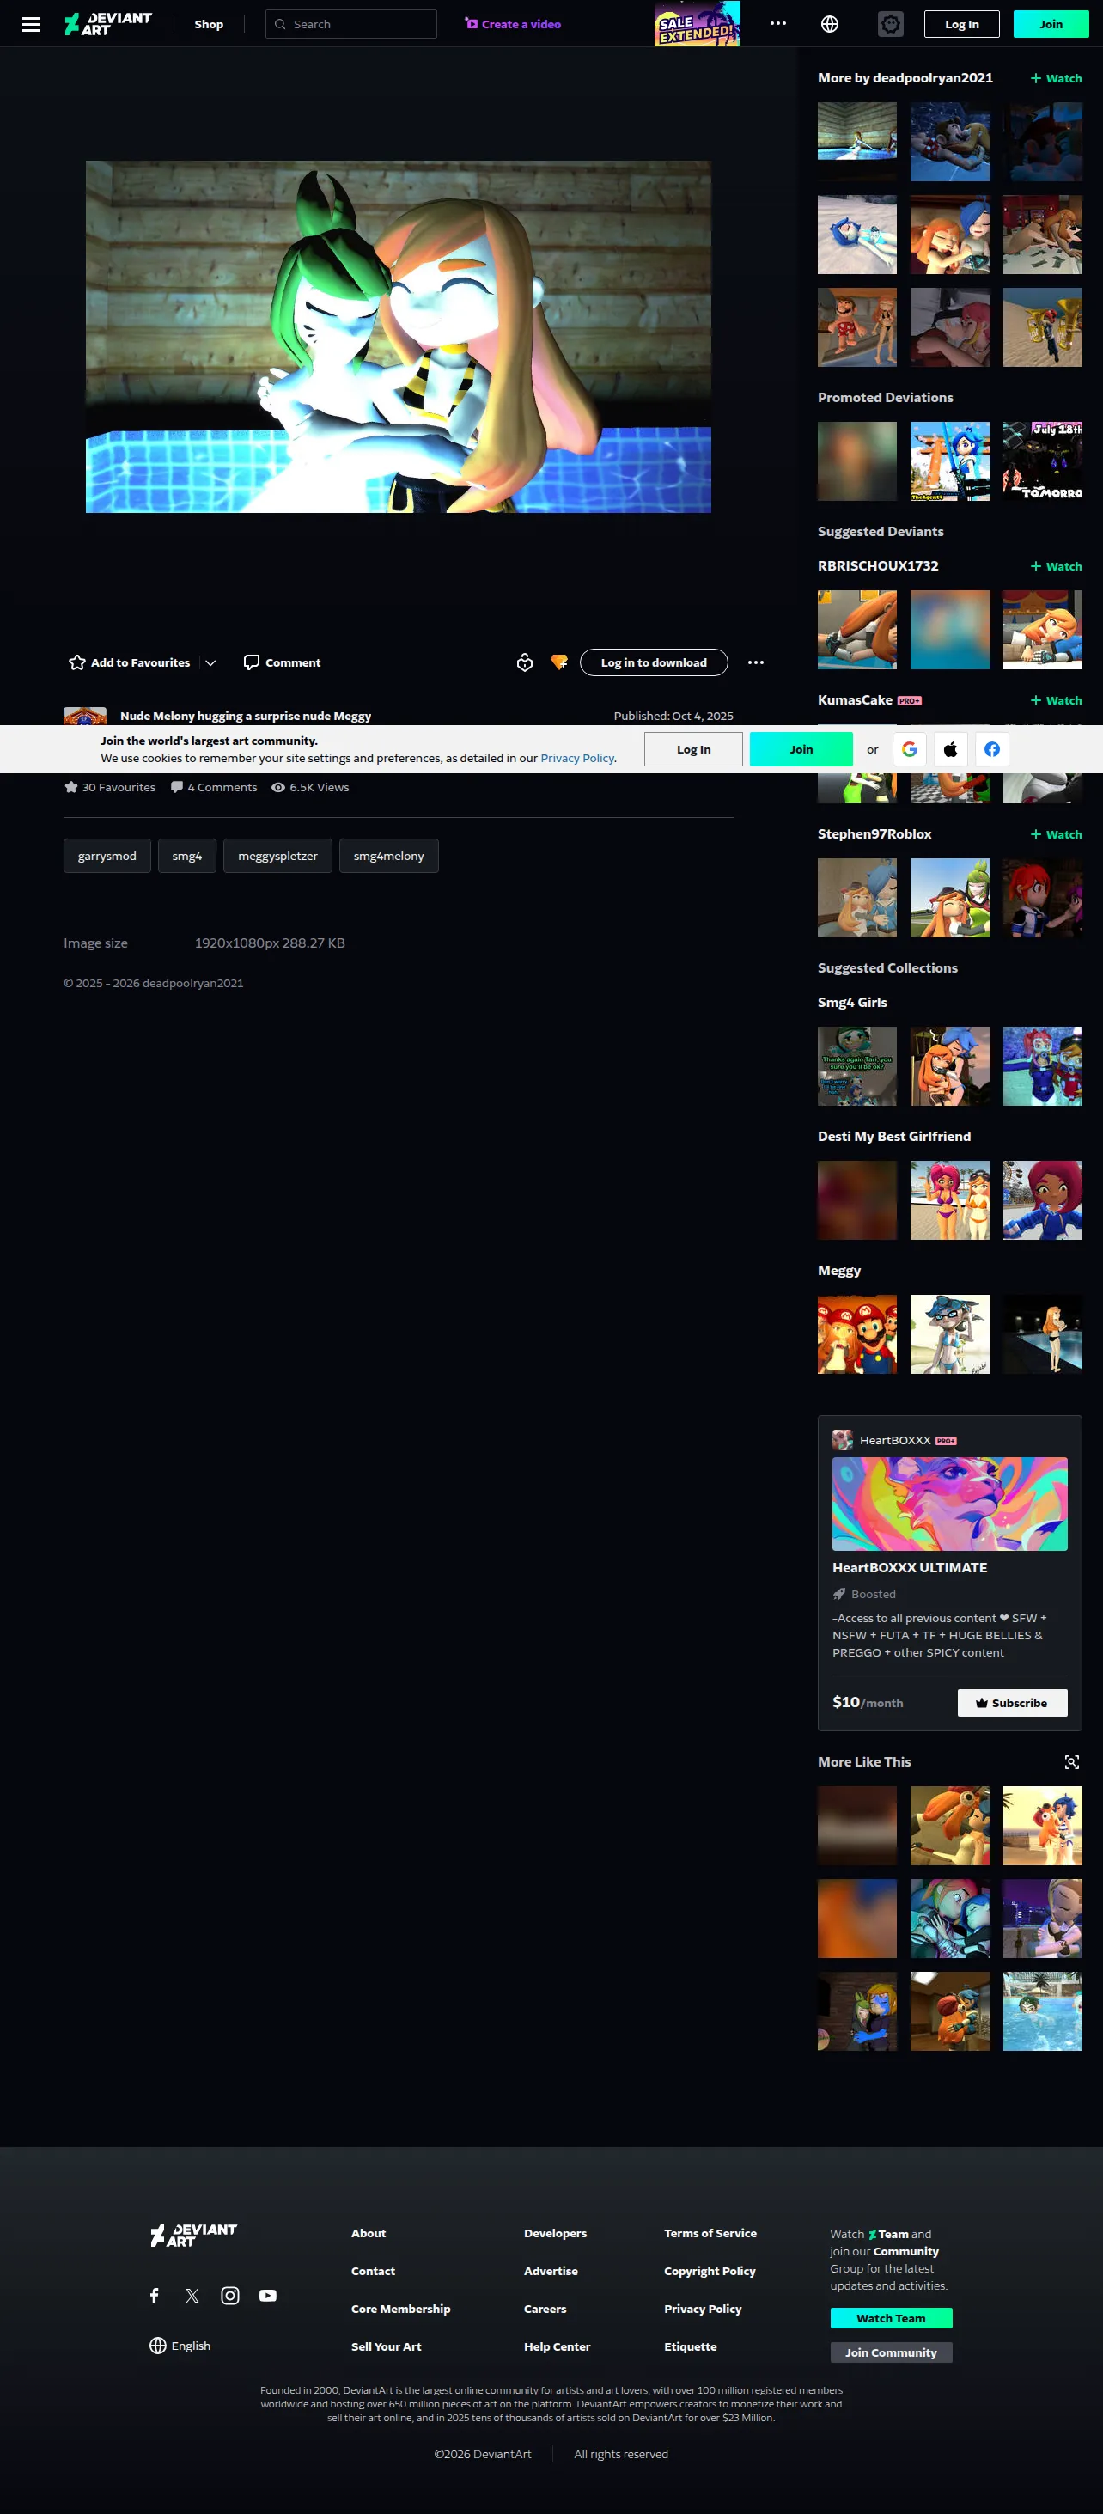Open DeviantArt's Facebook page in footer
The width and height of the screenshot is (1103, 2514).
click(x=155, y=2296)
